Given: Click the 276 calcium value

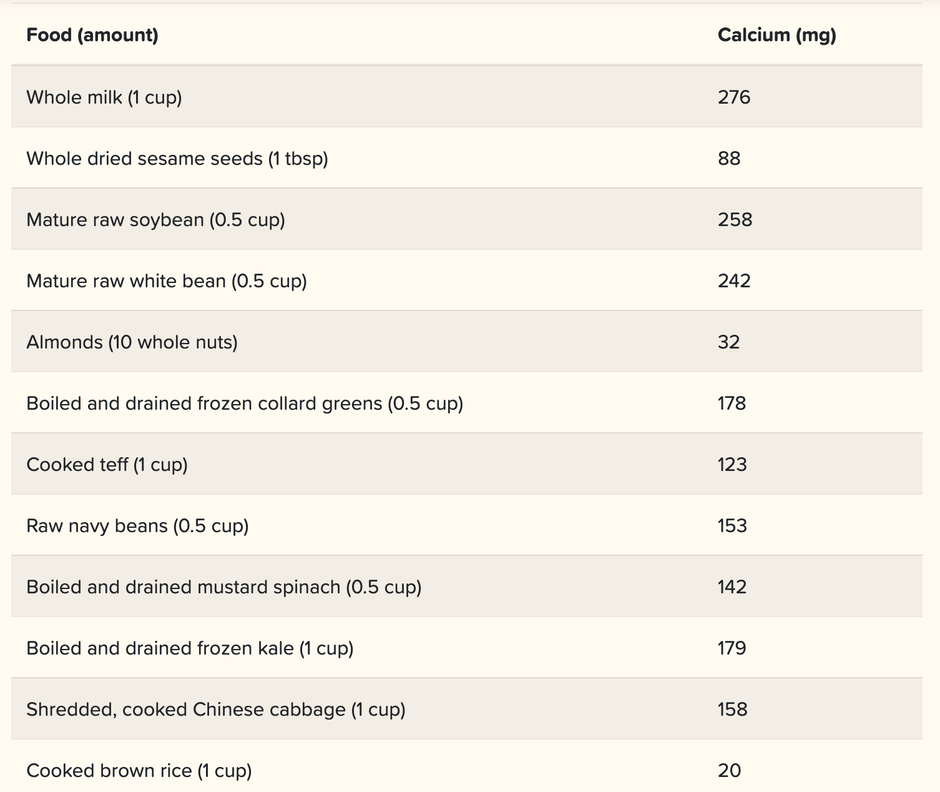Looking at the screenshot, I should 734,97.
